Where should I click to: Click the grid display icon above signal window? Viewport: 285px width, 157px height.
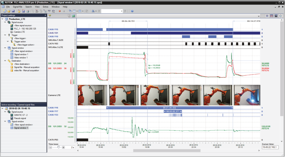point(267,16)
